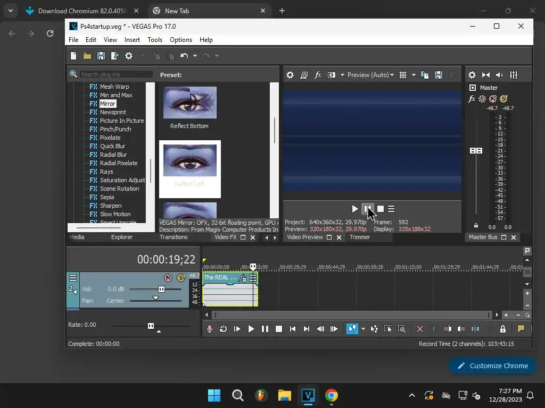The image size is (545, 408).
Task: Switch to the Transitions tab
Action: click(x=174, y=237)
